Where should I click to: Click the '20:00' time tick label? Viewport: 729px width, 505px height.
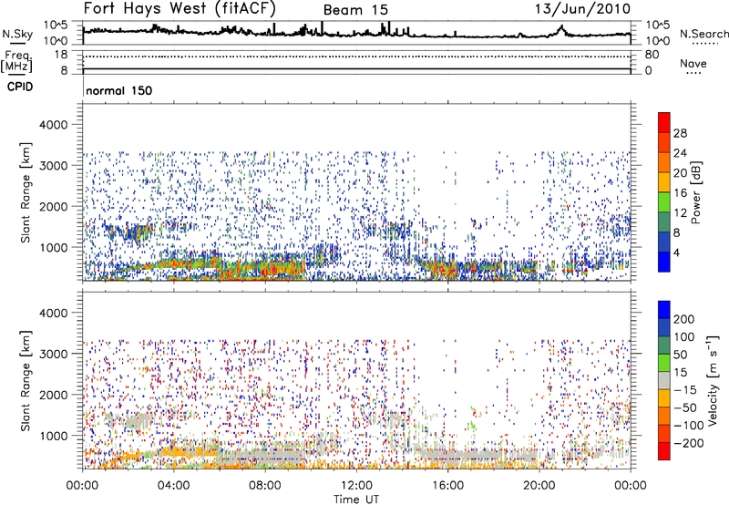[539, 486]
